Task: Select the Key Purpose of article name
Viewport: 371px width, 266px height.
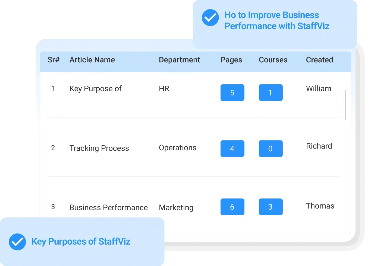Action: coord(95,89)
